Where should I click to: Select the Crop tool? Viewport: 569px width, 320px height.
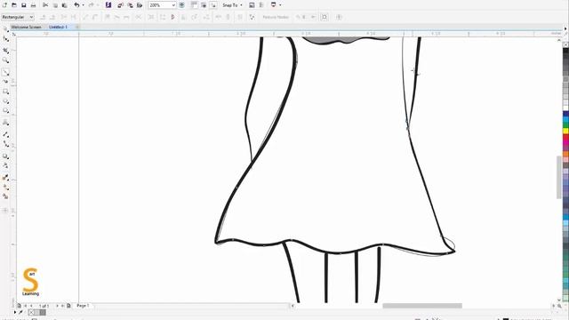click(5, 51)
